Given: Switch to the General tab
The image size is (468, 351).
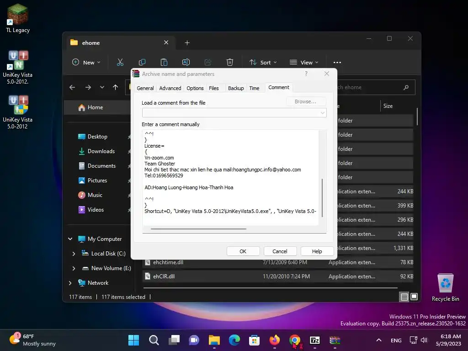Looking at the screenshot, I should 145,88.
